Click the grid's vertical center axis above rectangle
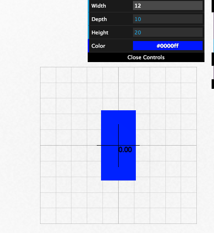 click(x=118, y=88)
